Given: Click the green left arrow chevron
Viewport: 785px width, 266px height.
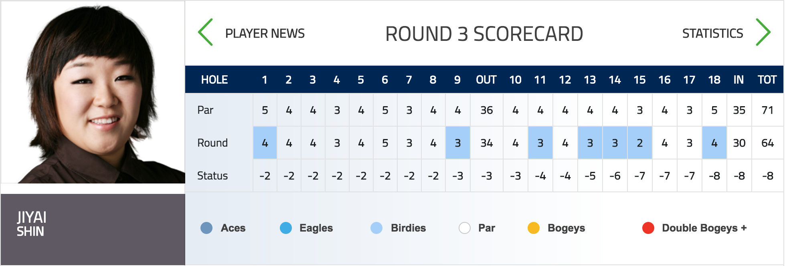Looking at the screenshot, I should tap(205, 32).
